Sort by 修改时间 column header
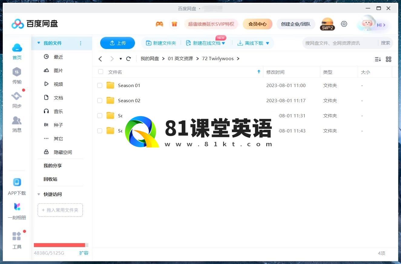Screen dimensions: 401x264 pos(275,72)
